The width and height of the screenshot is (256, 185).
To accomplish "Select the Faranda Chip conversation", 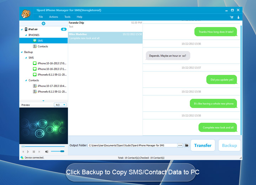I will coord(105,26).
